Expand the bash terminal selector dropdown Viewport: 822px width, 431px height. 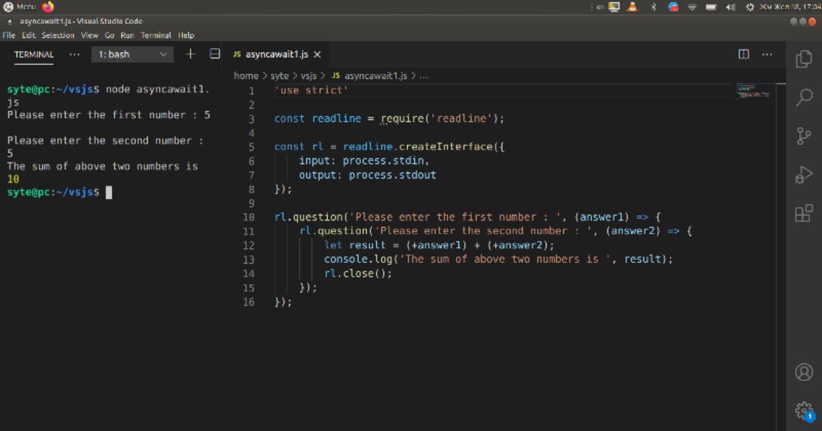point(132,55)
